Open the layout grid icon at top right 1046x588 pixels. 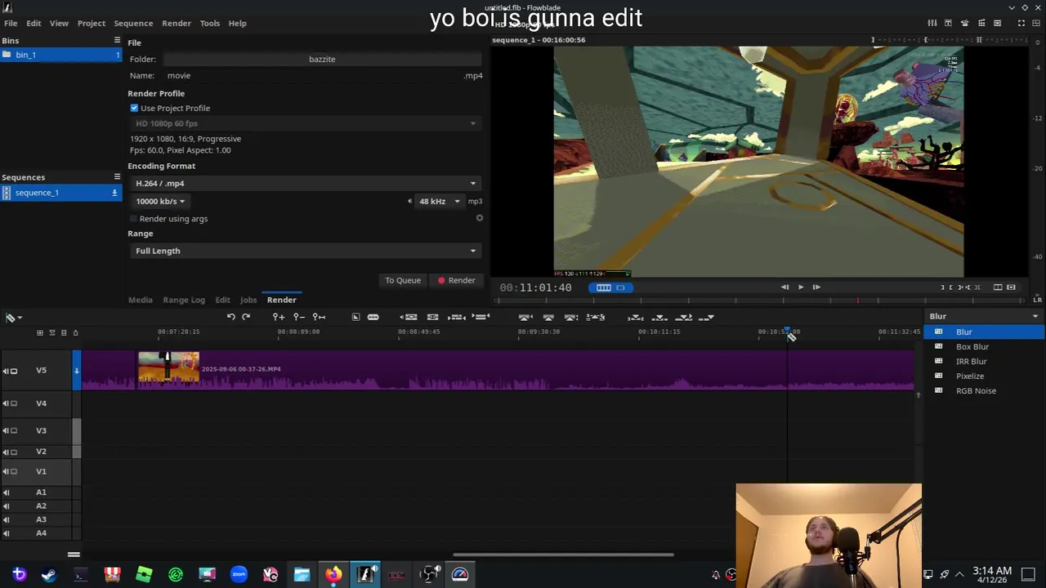(1036, 23)
